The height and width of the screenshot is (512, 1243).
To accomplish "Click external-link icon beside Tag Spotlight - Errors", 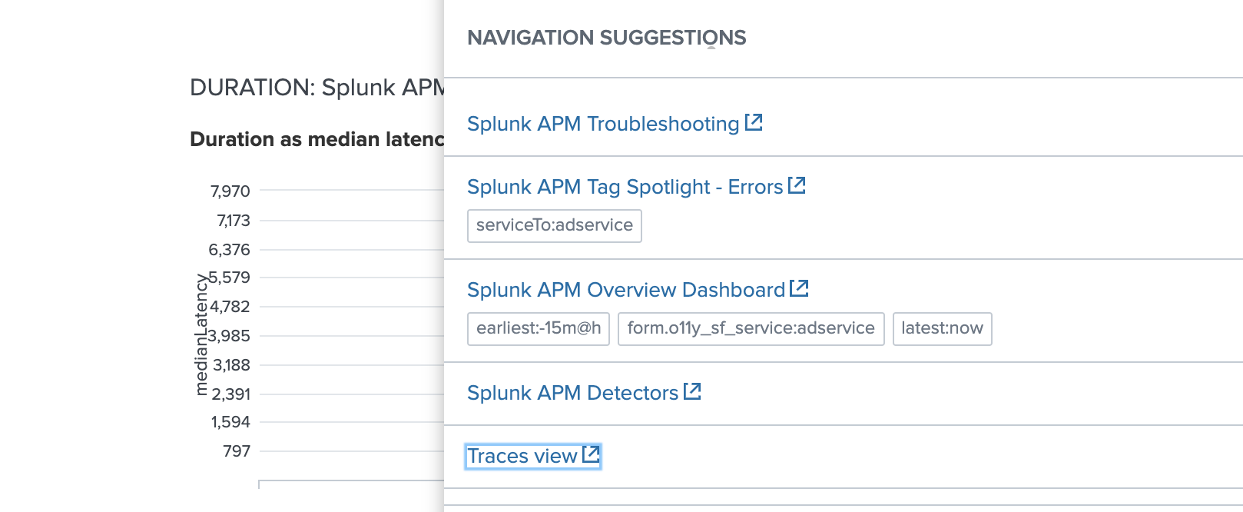I will click(x=797, y=185).
